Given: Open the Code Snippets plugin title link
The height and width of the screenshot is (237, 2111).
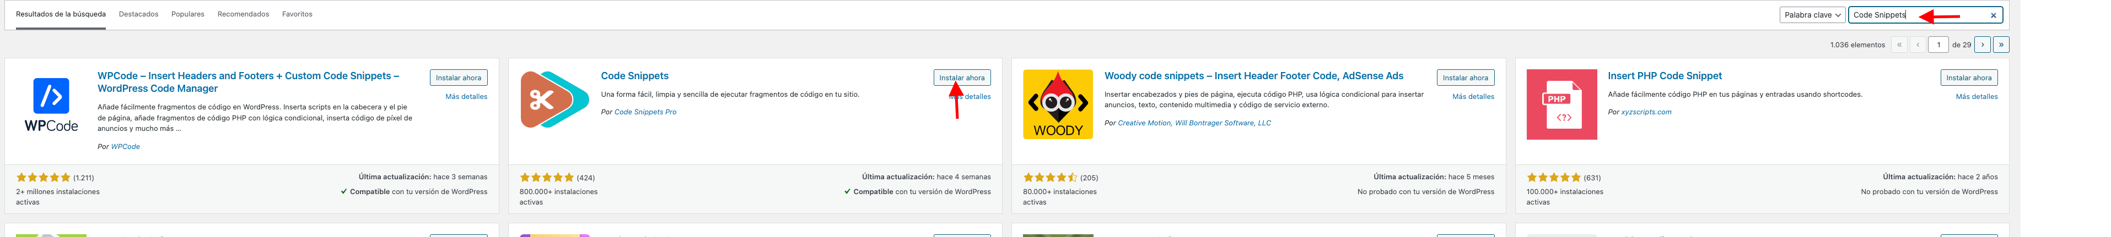Looking at the screenshot, I should (634, 76).
